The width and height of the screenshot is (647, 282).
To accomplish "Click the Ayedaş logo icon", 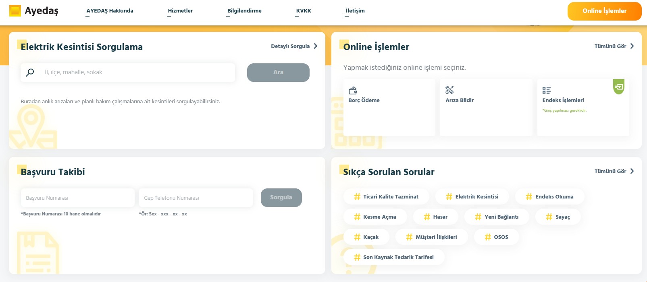I will coord(15,11).
